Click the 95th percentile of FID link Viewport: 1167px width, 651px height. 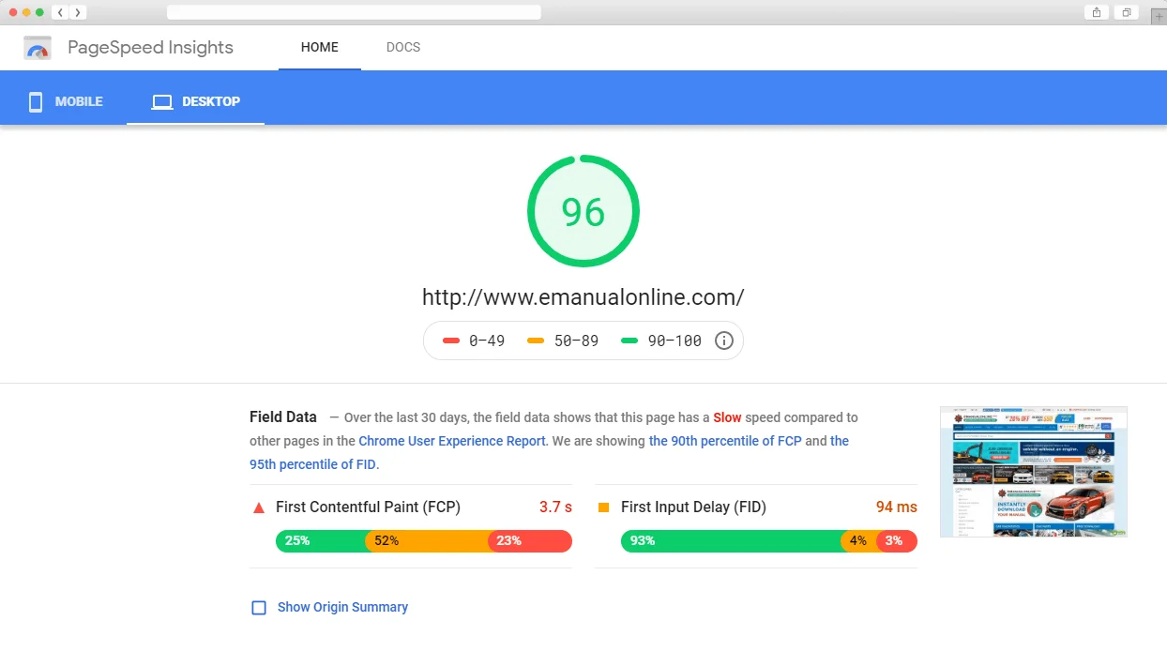549,452
